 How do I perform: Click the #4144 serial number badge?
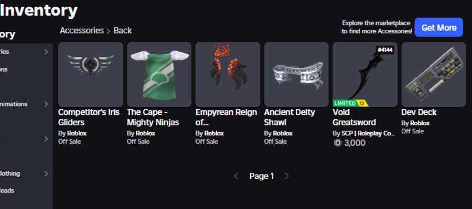click(x=385, y=50)
